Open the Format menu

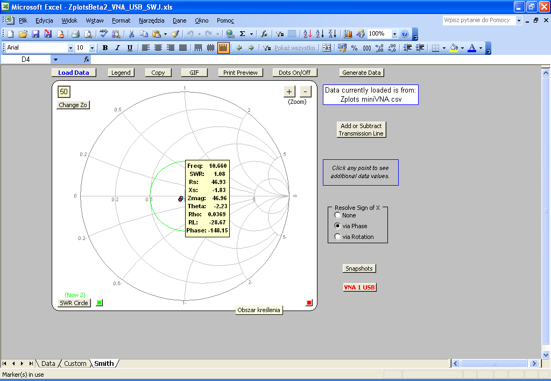[121, 20]
